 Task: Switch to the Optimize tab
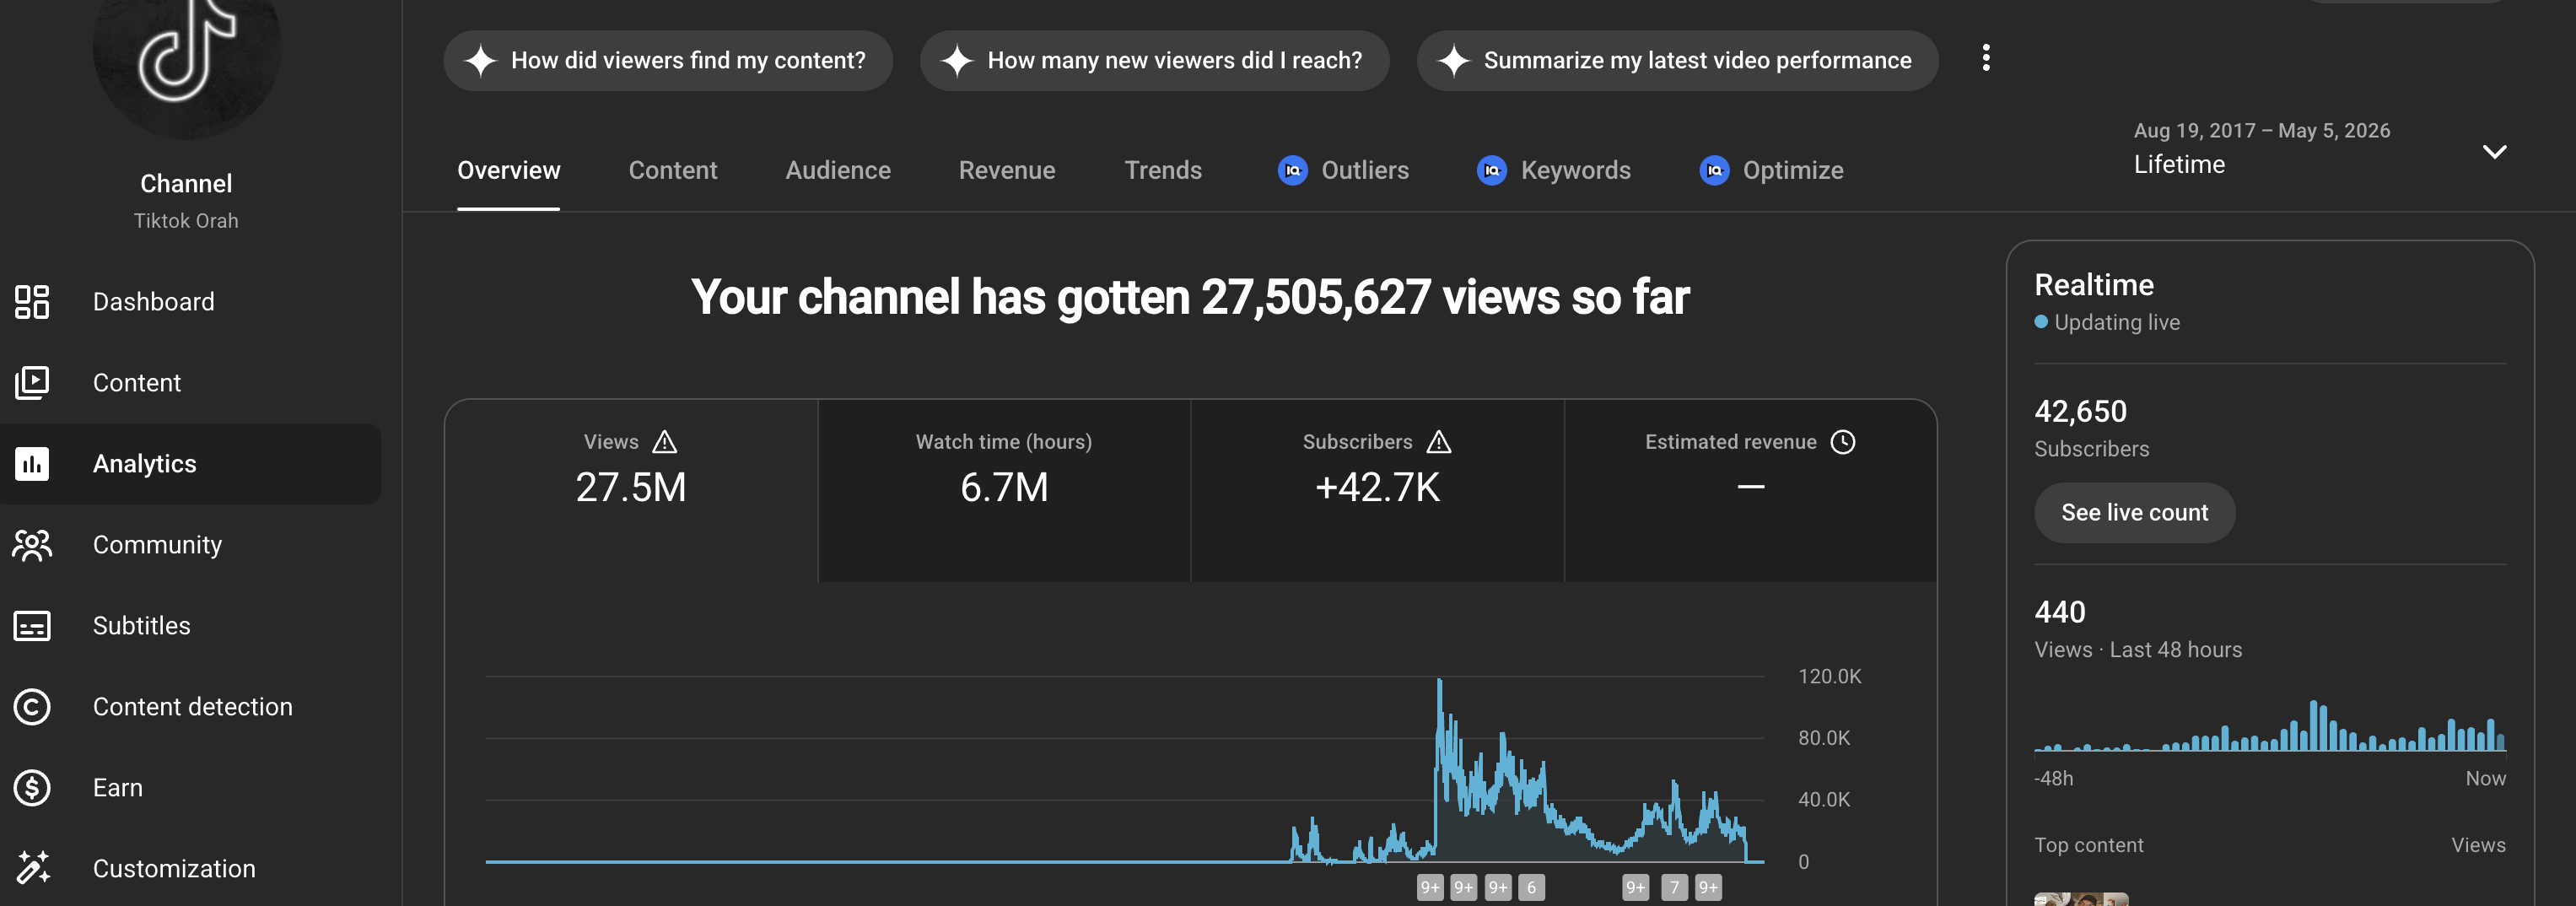coord(1771,170)
